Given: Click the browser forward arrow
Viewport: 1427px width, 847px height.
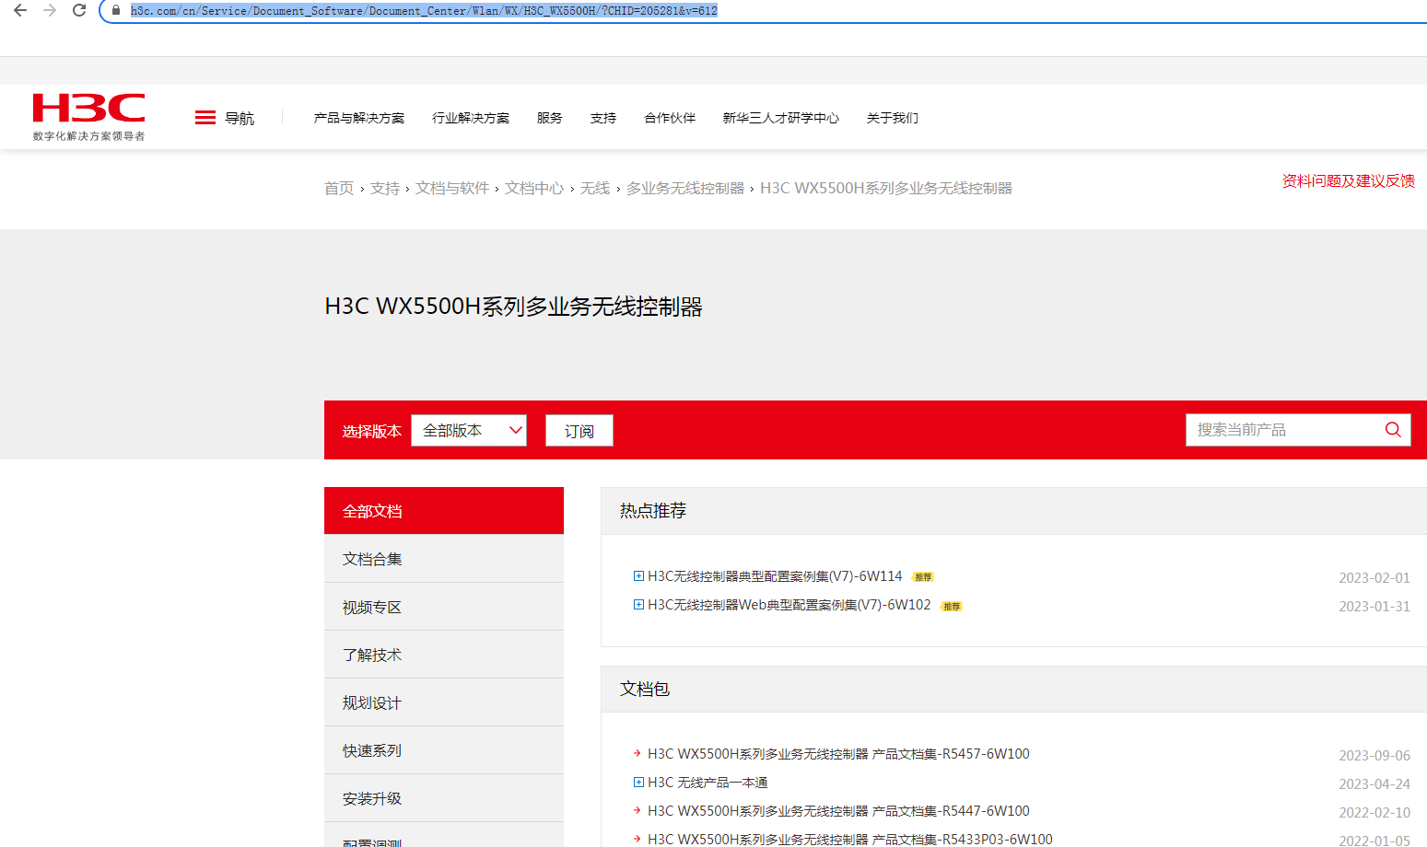Looking at the screenshot, I should click(50, 10).
